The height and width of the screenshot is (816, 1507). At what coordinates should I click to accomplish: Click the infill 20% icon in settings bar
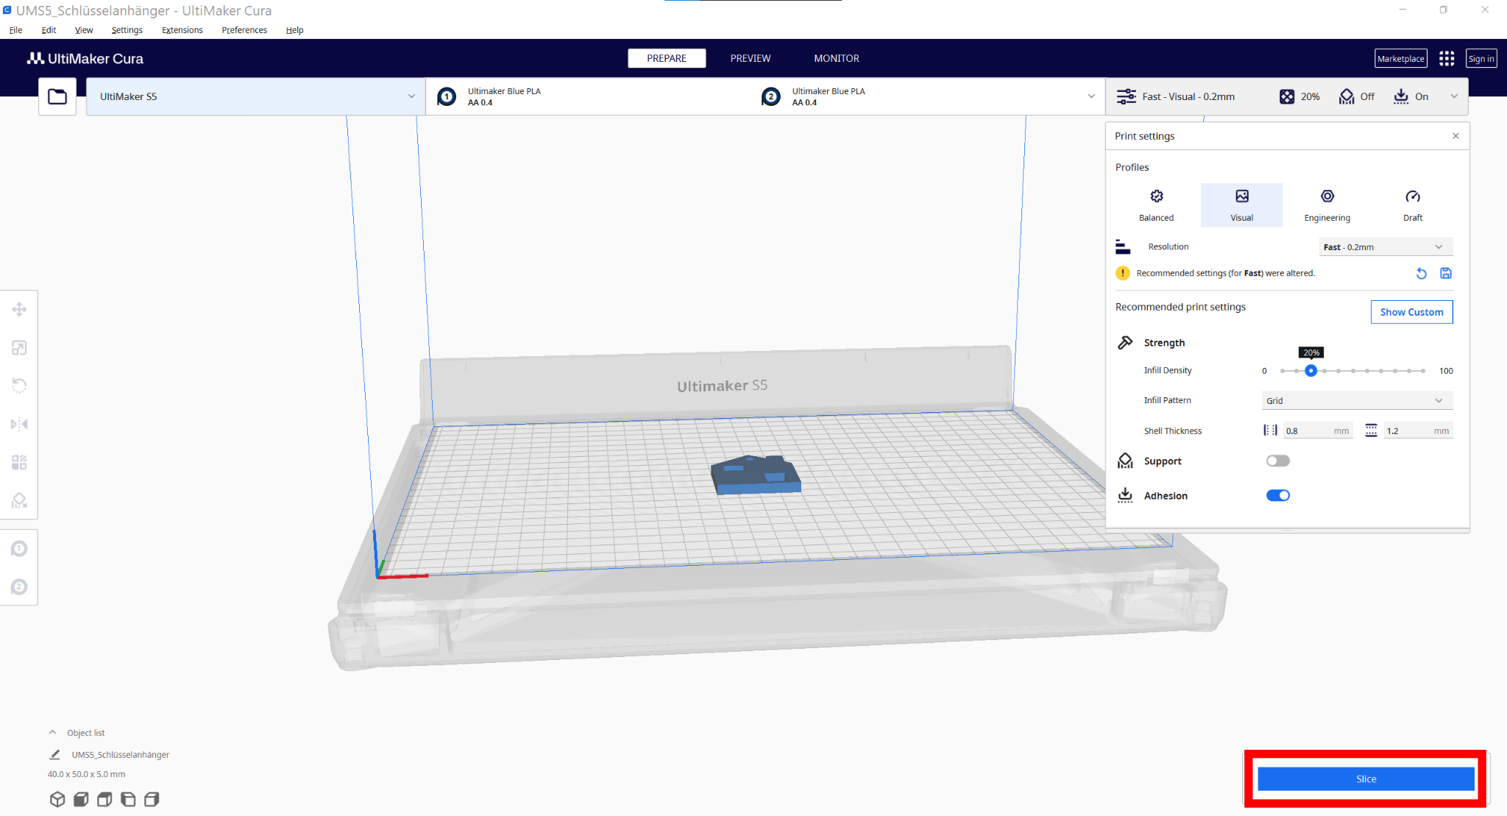(1287, 96)
